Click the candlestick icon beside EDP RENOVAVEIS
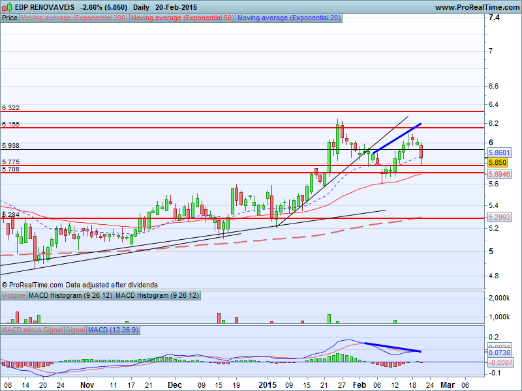This screenshot has height=391, width=522. pos(7,7)
